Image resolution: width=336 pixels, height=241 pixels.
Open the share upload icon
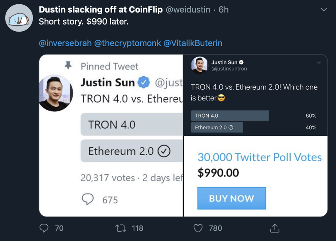275,228
